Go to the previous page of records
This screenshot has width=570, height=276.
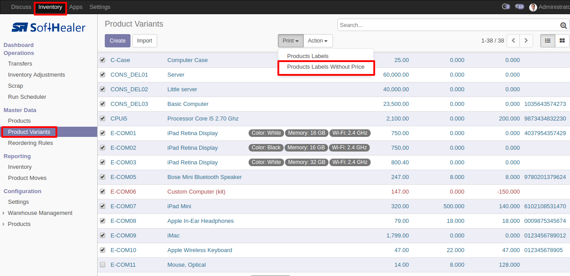[x=513, y=40]
